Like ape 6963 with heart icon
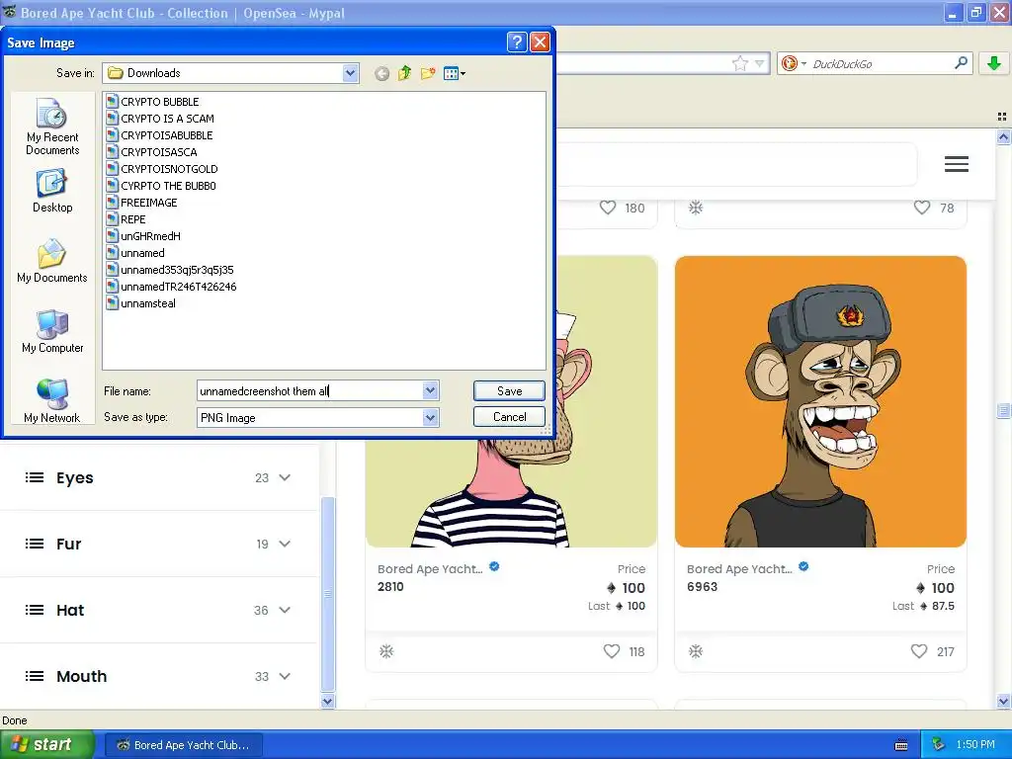 point(919,651)
